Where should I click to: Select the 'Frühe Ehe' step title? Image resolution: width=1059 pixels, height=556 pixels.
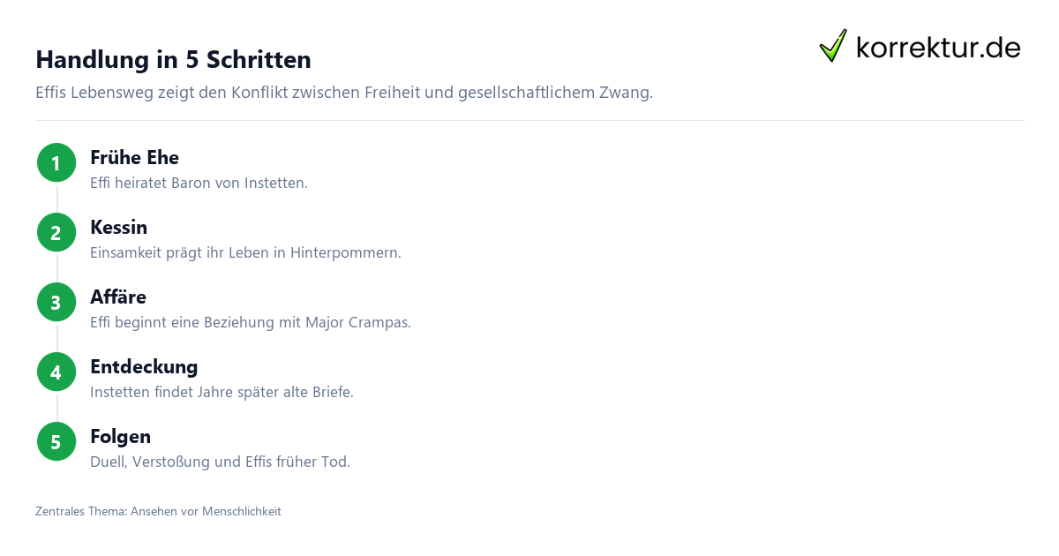tap(134, 158)
